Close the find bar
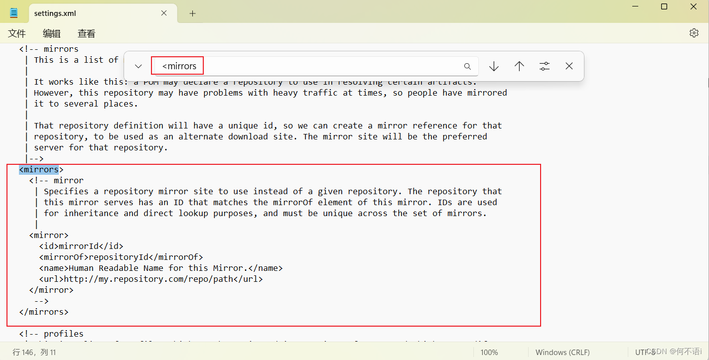 click(x=569, y=66)
